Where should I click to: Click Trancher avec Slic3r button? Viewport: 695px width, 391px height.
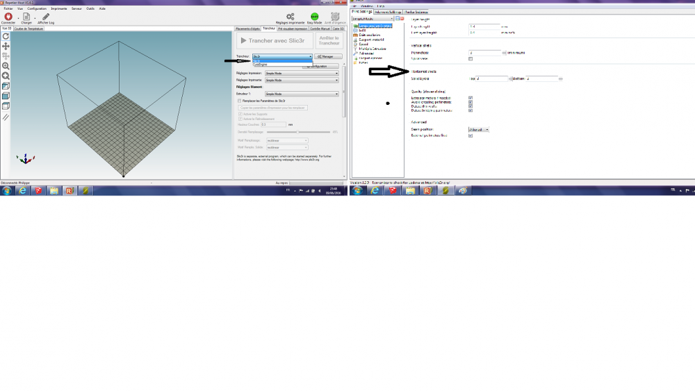click(x=274, y=41)
